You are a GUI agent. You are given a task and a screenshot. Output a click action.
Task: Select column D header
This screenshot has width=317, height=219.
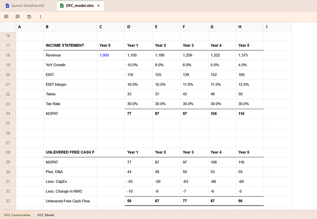(139, 27)
